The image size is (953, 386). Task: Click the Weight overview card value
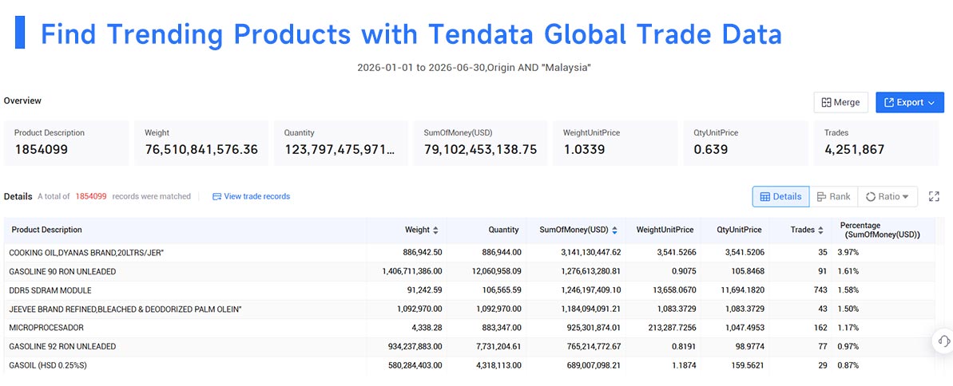coord(201,149)
